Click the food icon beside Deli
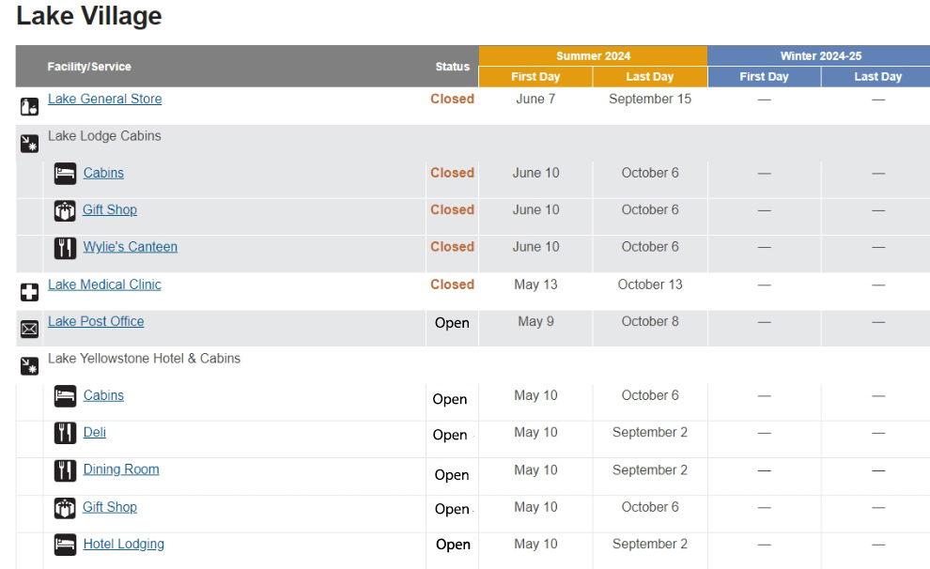930x569 pixels. [65, 433]
